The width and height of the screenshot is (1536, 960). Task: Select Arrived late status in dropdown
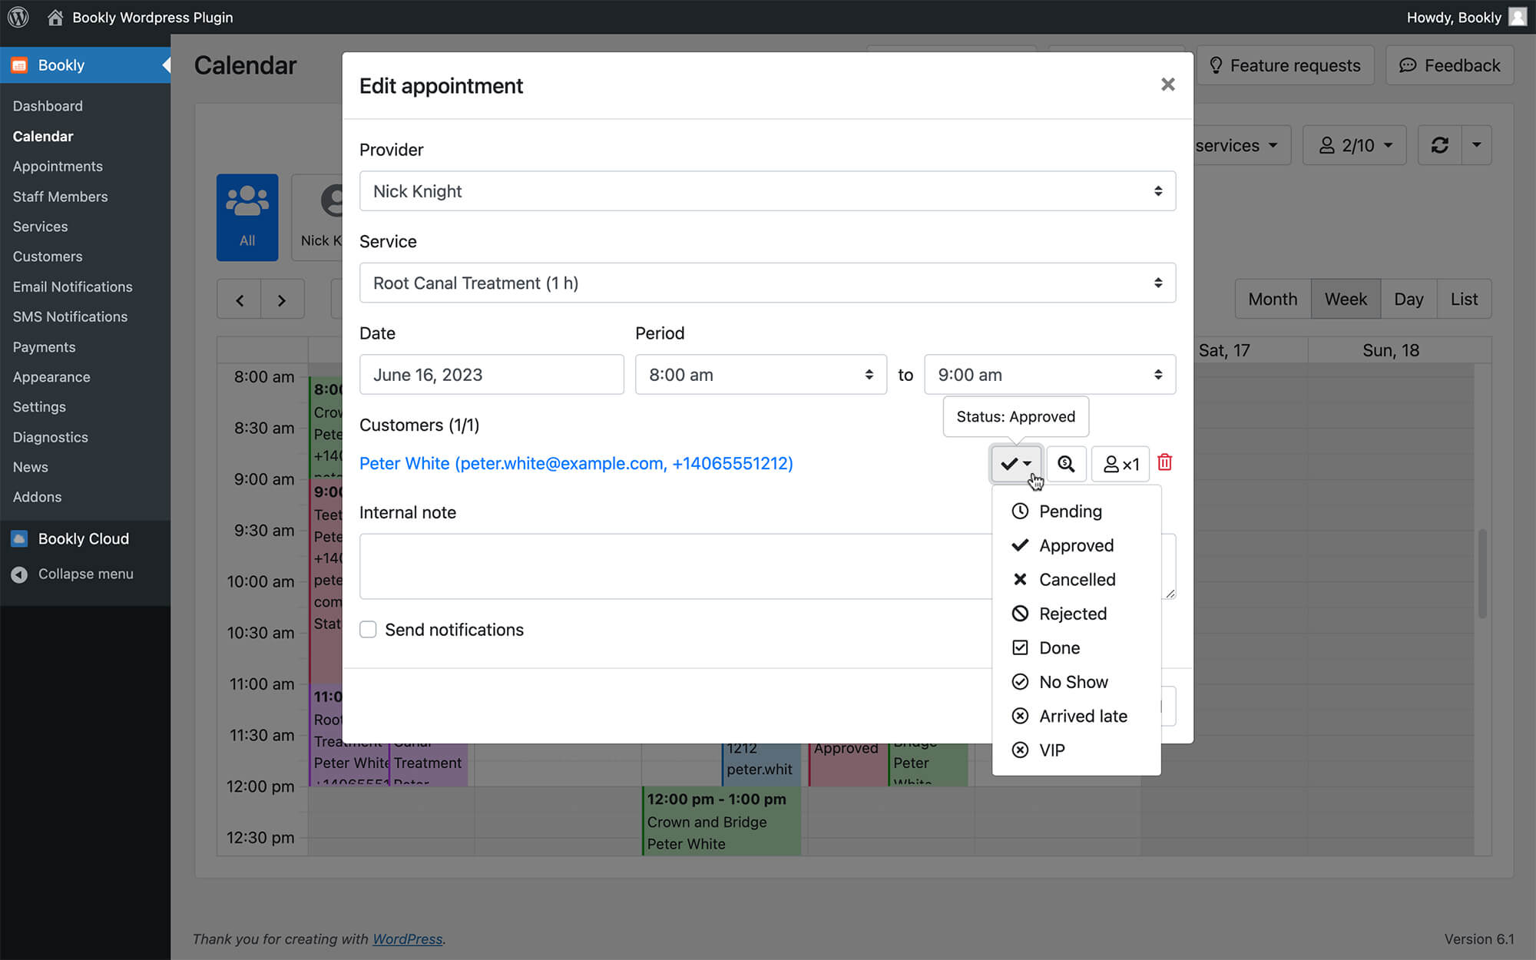1076,716
